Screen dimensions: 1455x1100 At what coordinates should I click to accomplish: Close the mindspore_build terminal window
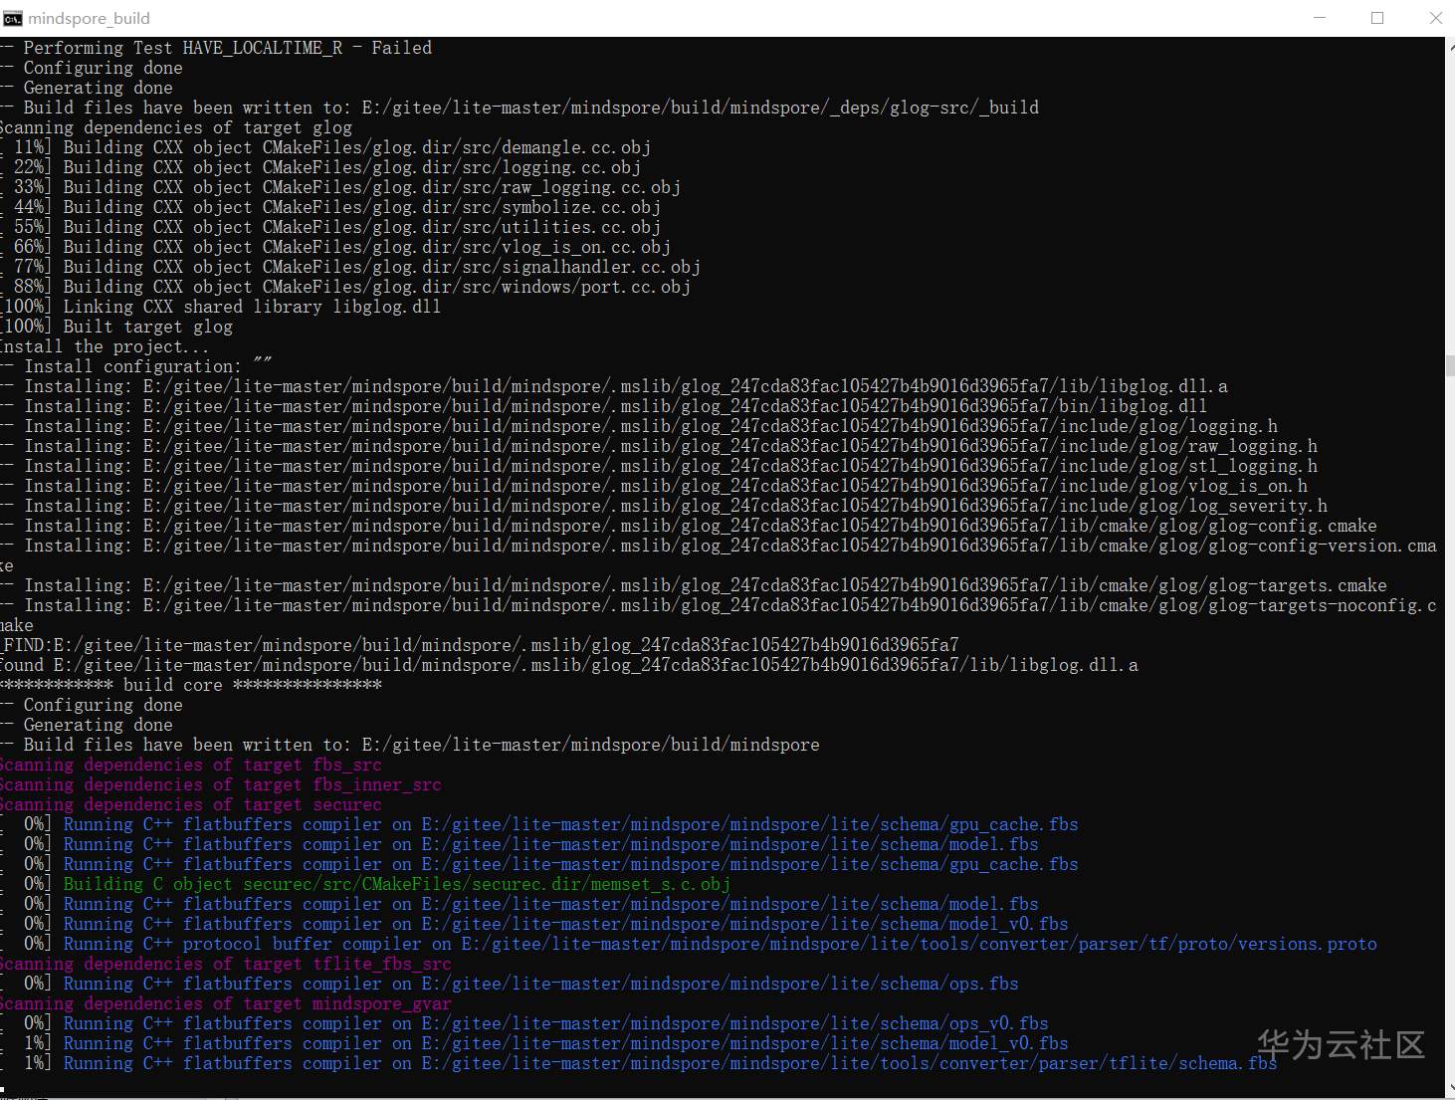point(1435,18)
